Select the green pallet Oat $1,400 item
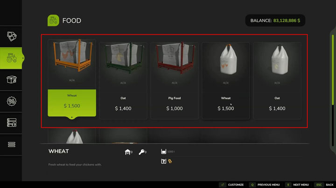The height and width of the screenshot is (188, 336). 123,81
